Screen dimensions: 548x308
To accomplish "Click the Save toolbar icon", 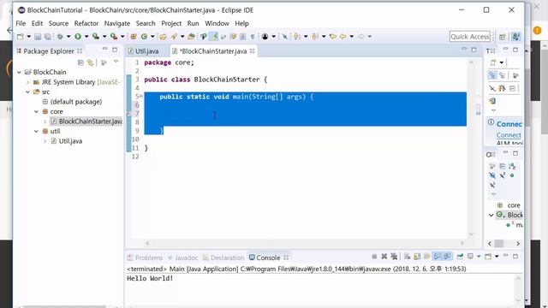I will coord(38,36).
